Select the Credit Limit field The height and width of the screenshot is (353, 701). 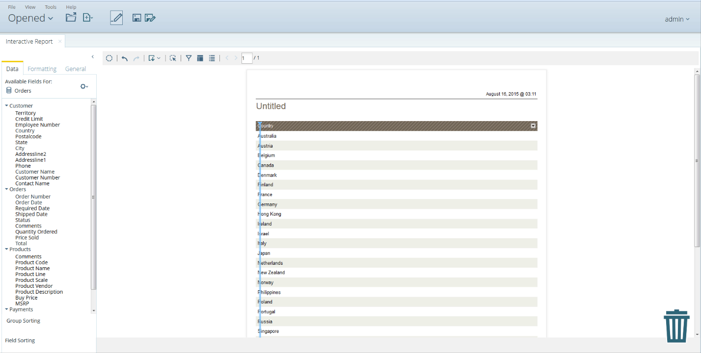coord(29,119)
